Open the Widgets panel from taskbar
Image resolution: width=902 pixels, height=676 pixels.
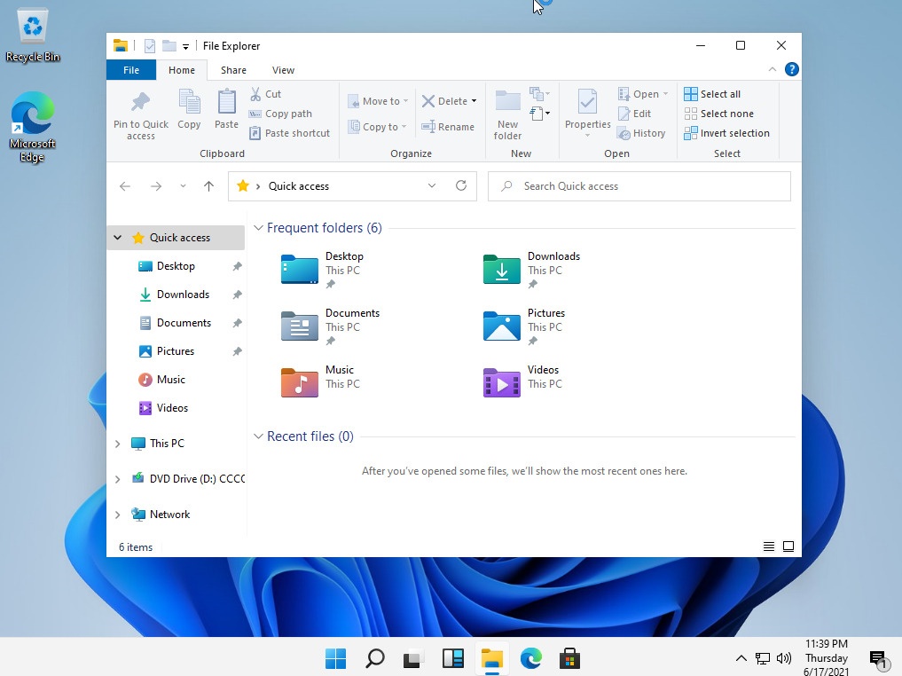[x=452, y=658]
